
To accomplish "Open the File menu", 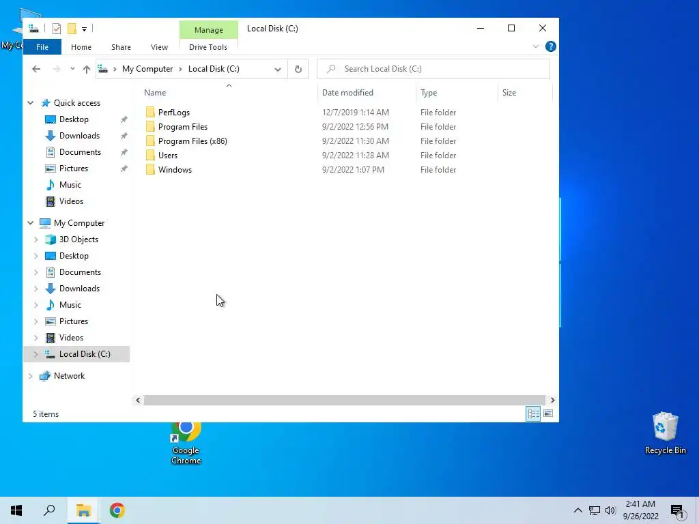I will pyautogui.click(x=42, y=47).
